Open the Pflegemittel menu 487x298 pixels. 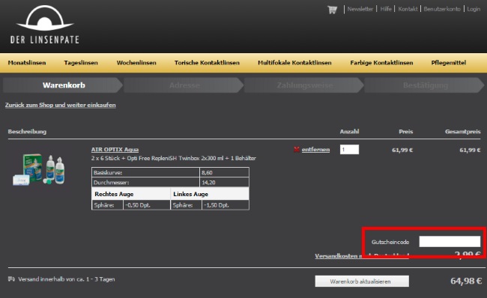449,63
